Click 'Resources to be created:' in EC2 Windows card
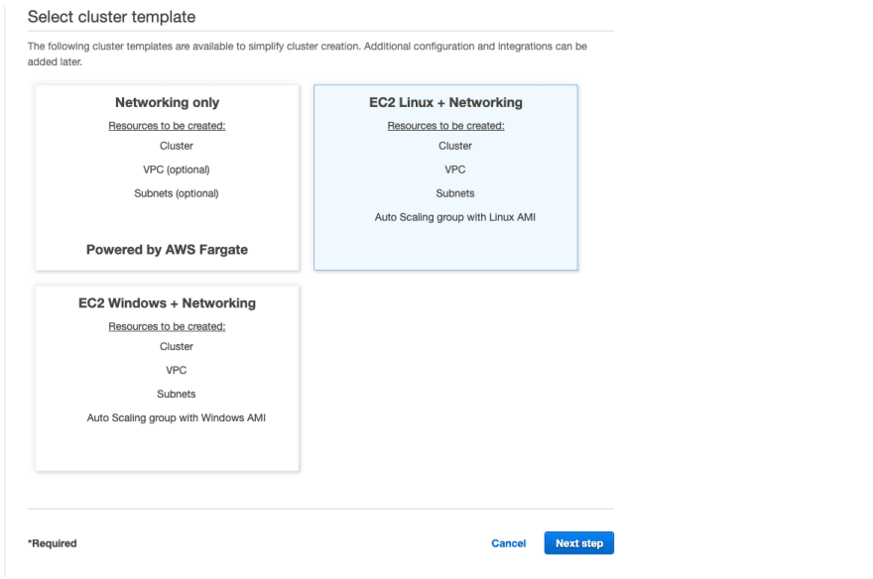The image size is (873, 579). 167,326
